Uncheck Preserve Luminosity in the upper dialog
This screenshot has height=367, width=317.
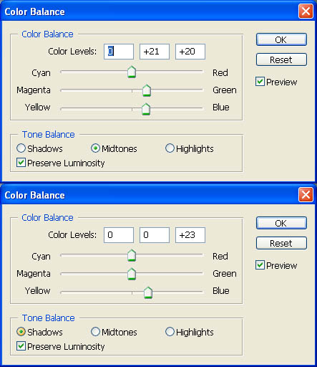pyautogui.click(x=21, y=163)
